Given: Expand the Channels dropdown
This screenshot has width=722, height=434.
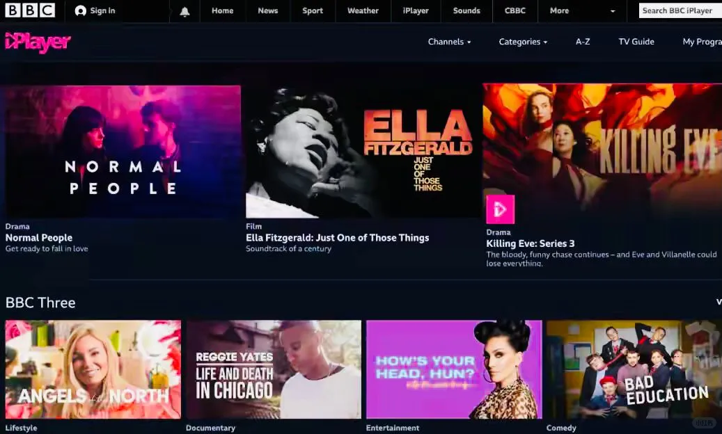Looking at the screenshot, I should [449, 42].
